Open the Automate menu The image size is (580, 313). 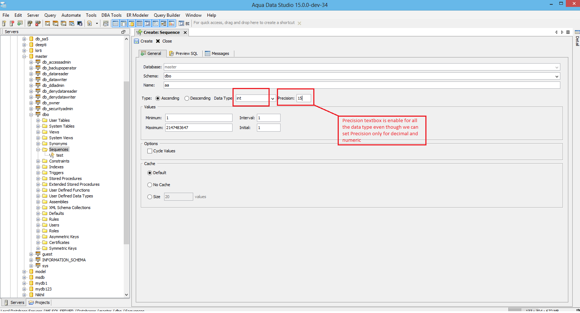(71, 15)
